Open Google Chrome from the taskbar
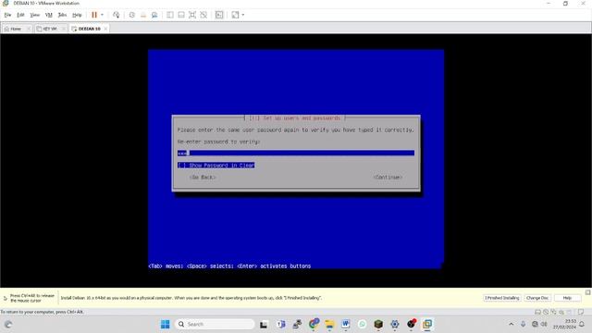This screenshot has width=592, height=333. 314,325
